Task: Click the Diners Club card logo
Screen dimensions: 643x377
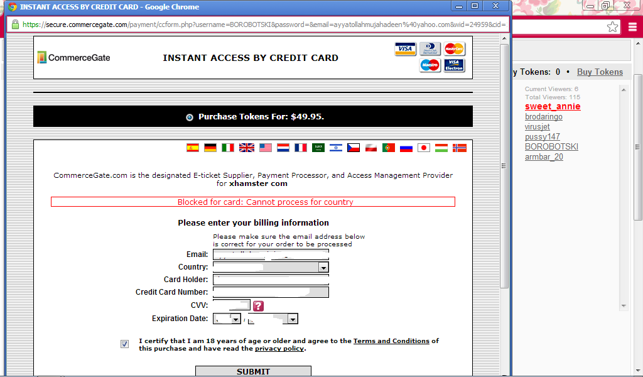Action: pos(430,49)
